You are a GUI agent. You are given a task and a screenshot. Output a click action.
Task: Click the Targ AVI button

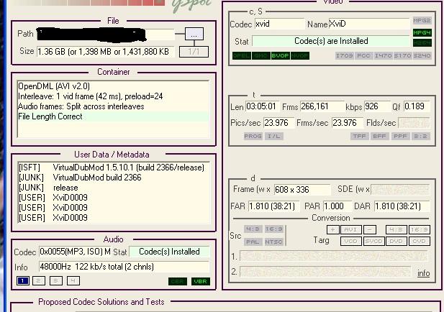coord(351,229)
